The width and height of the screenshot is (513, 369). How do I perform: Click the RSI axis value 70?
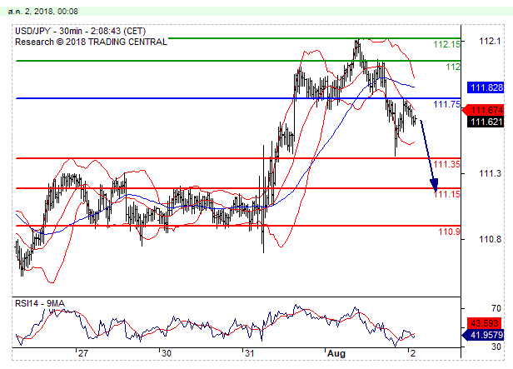tap(496, 308)
